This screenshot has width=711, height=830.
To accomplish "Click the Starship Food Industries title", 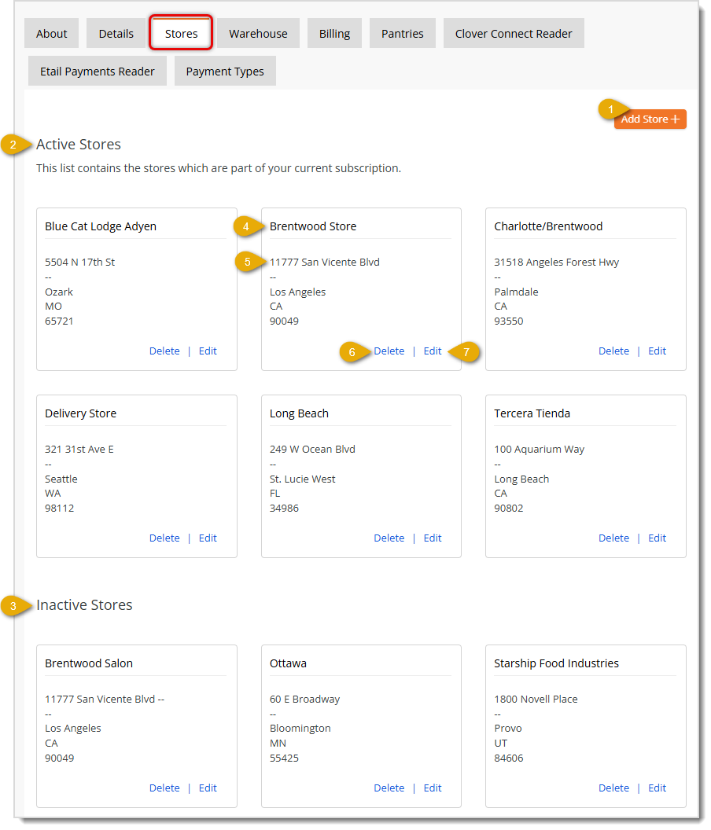I will tap(556, 663).
